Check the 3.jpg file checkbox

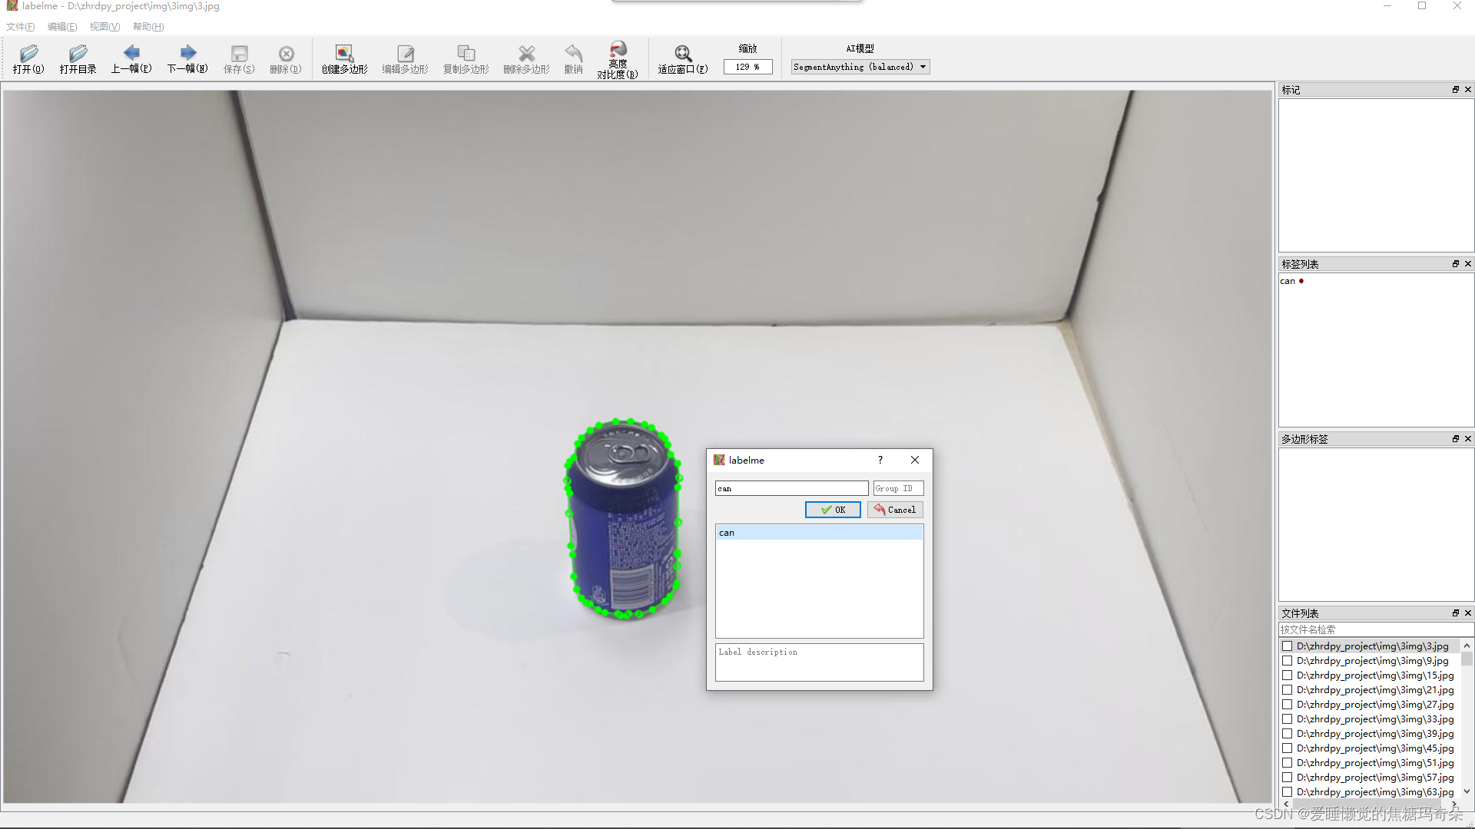click(x=1288, y=646)
